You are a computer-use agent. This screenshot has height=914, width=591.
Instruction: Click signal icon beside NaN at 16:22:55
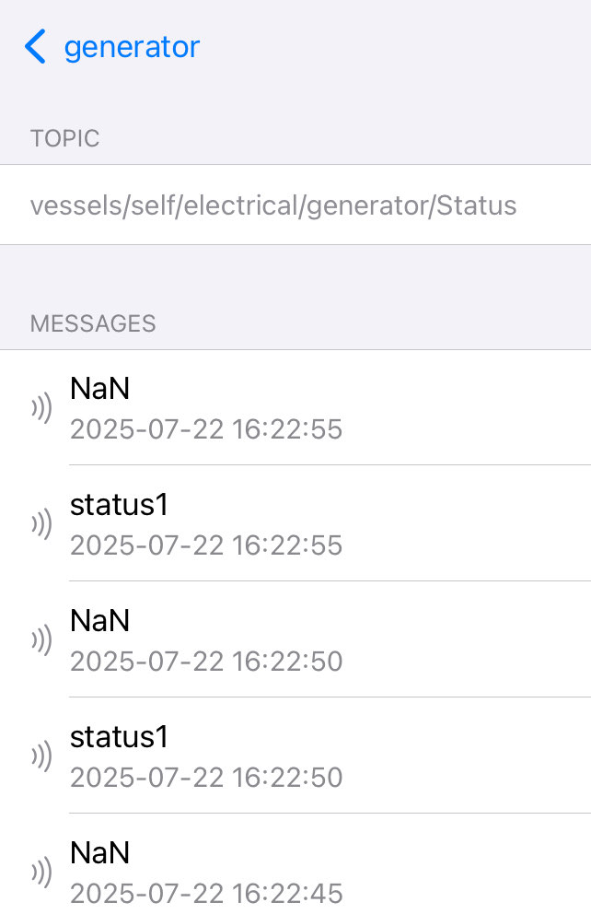tap(41, 407)
